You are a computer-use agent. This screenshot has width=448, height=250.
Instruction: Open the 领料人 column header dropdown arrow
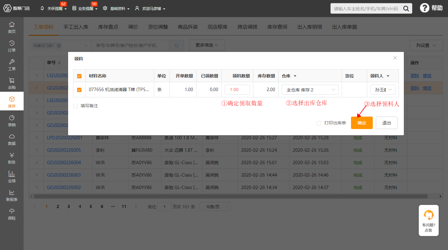[x=388, y=76]
